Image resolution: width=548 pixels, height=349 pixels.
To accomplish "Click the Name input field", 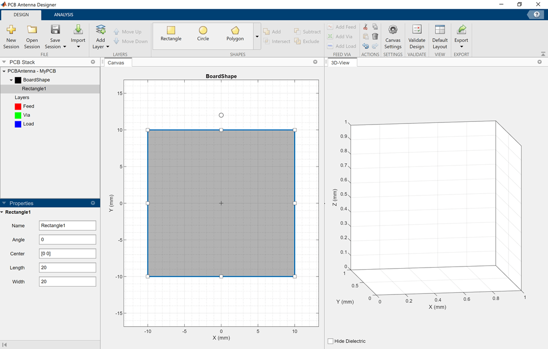I will tap(67, 226).
